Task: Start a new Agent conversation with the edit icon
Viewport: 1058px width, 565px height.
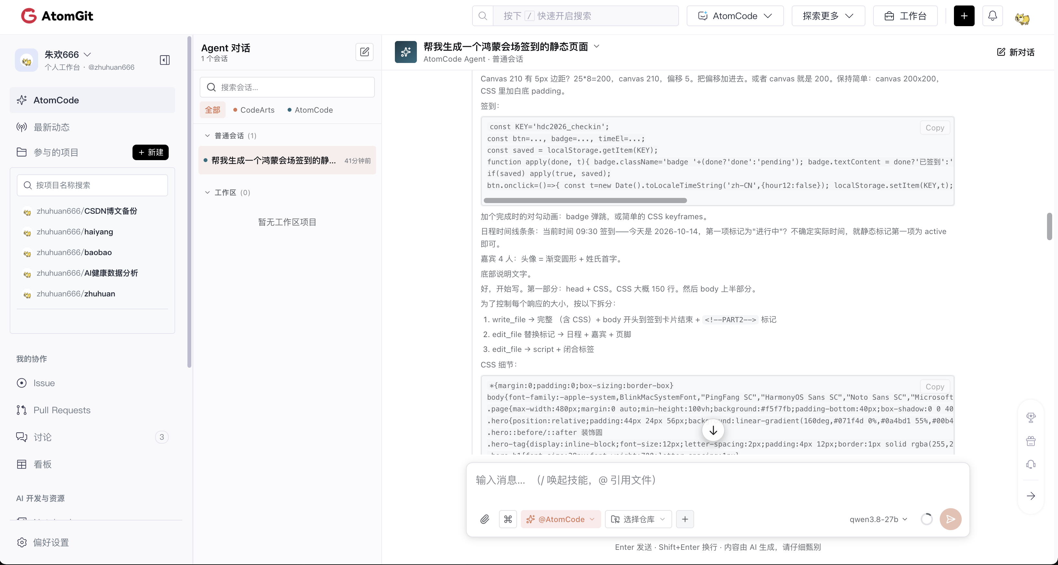Action: [x=364, y=52]
